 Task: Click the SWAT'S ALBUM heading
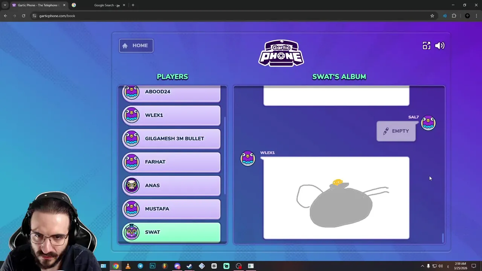coord(339,76)
